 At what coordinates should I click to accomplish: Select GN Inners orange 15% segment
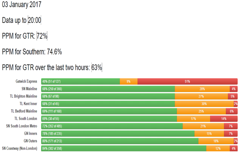[209, 133]
